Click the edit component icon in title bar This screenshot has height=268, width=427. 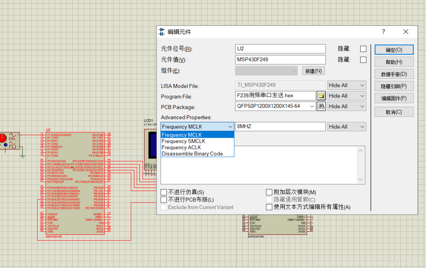click(x=162, y=32)
